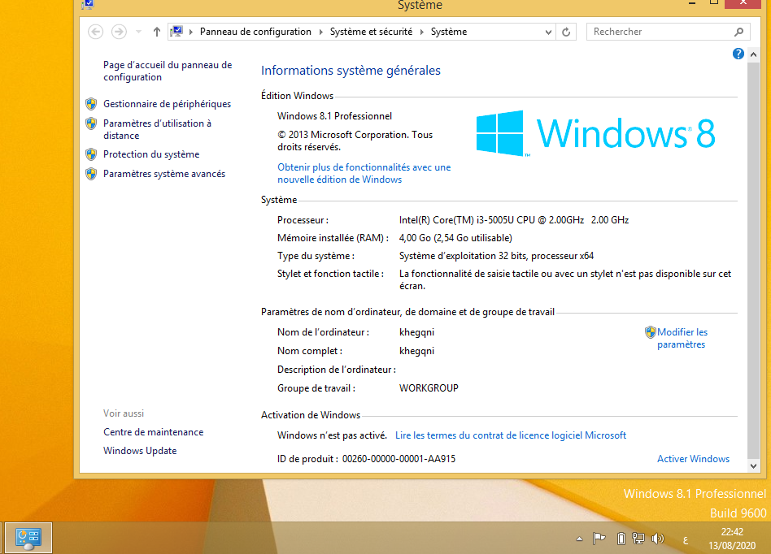Click shield icon beside Protection du système
Screen dimensions: 771x554
pos(91,154)
